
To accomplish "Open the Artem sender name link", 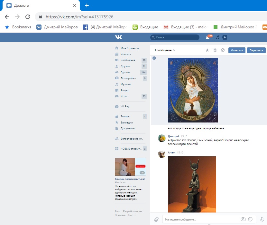I will (171, 152).
